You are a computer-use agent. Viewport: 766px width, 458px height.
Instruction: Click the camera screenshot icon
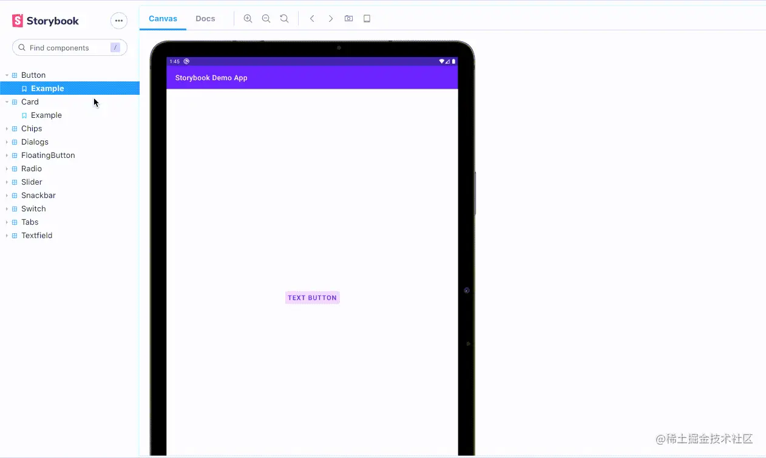[348, 19]
